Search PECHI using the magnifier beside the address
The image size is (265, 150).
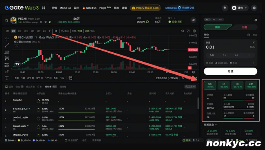click(x=41, y=22)
